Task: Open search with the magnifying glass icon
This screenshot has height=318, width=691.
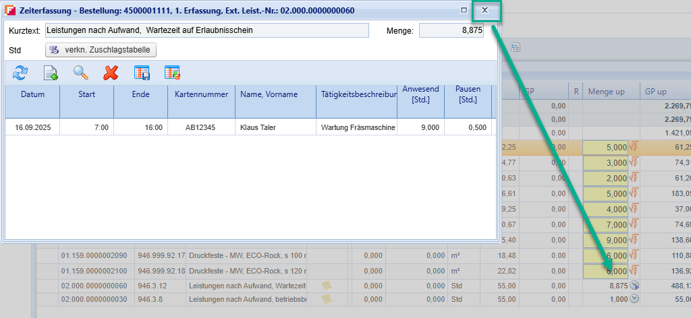Action: (81, 73)
